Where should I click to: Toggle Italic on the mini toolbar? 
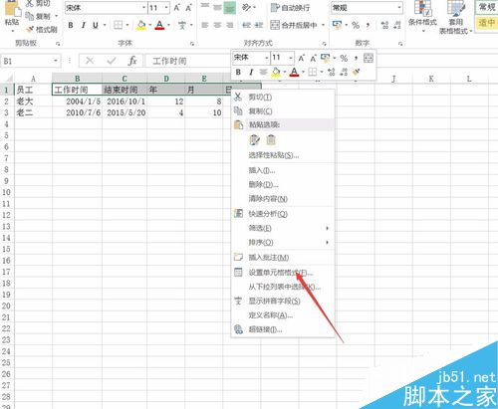(x=251, y=72)
